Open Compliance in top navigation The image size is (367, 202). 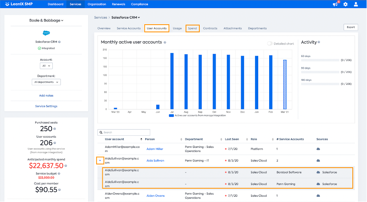[140, 4]
